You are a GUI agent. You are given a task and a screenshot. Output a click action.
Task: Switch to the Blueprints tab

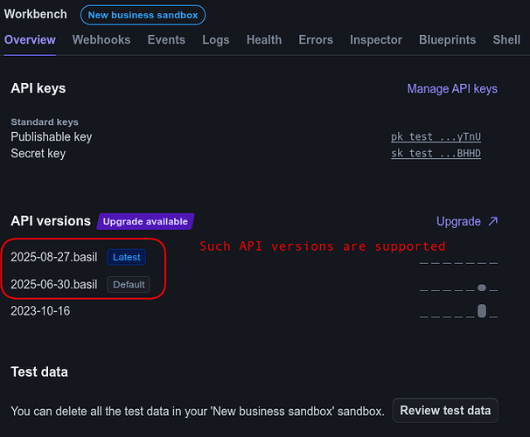click(447, 40)
